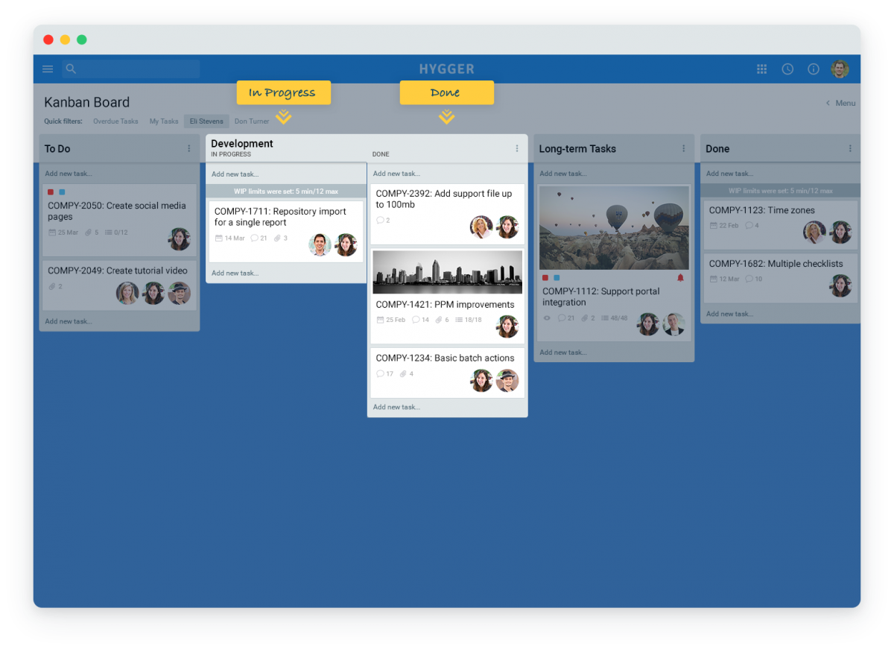The width and height of the screenshot is (894, 652).
Task: Click the search field in the header
Action: 131,69
